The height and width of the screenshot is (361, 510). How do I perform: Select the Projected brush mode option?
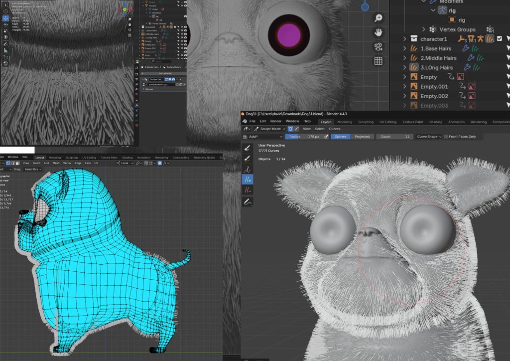coord(362,137)
